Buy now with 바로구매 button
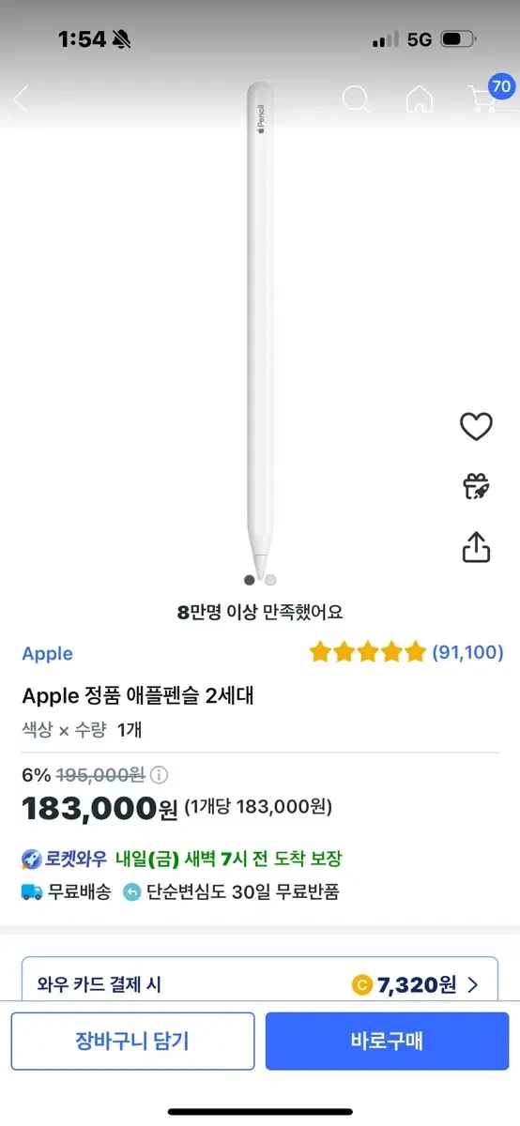Screen dimensions: 520x1126 (387, 1041)
